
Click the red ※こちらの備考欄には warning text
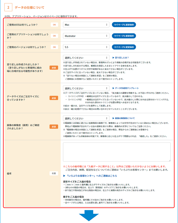115,166
